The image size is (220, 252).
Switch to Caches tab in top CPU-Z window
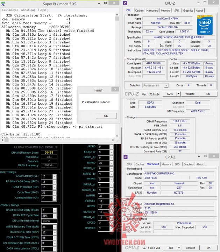(139, 10)
